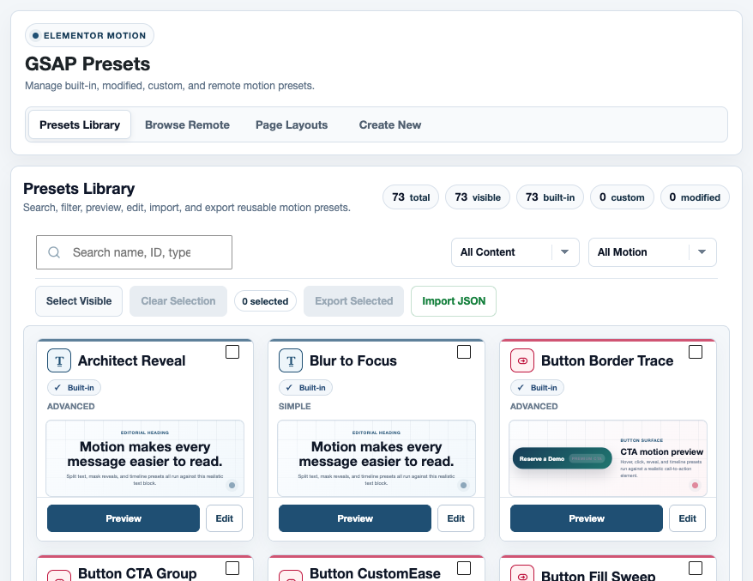
Task: Select the Architect Reveal preset checkbox
Action: coord(232,352)
